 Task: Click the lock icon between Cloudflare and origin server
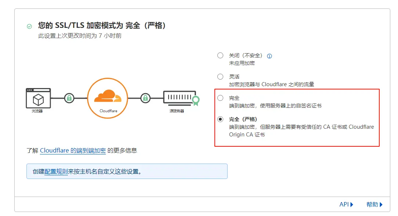(x=145, y=98)
